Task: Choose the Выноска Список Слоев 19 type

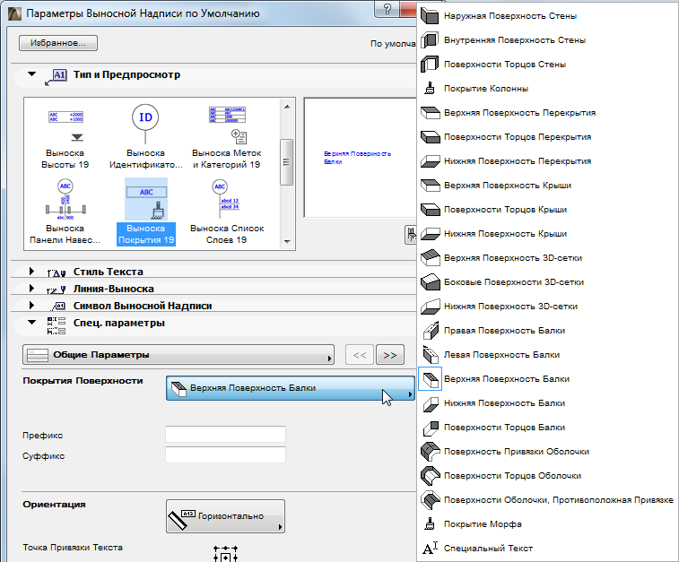Action: [227, 212]
